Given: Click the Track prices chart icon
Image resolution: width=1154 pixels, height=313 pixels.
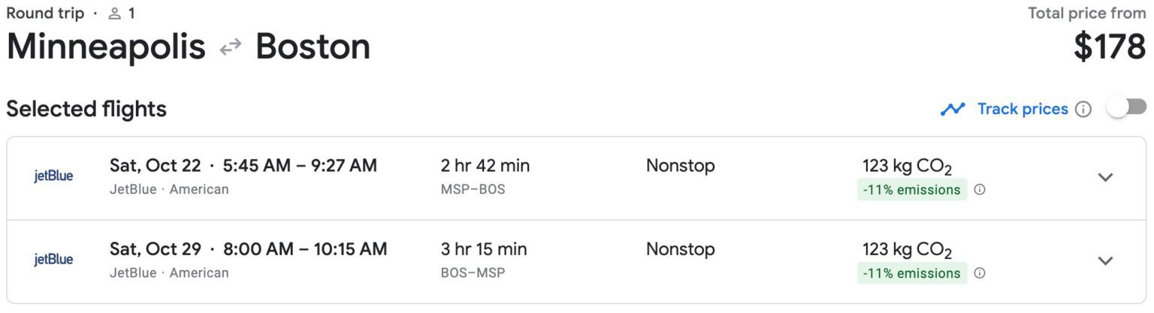Looking at the screenshot, I should [x=953, y=110].
